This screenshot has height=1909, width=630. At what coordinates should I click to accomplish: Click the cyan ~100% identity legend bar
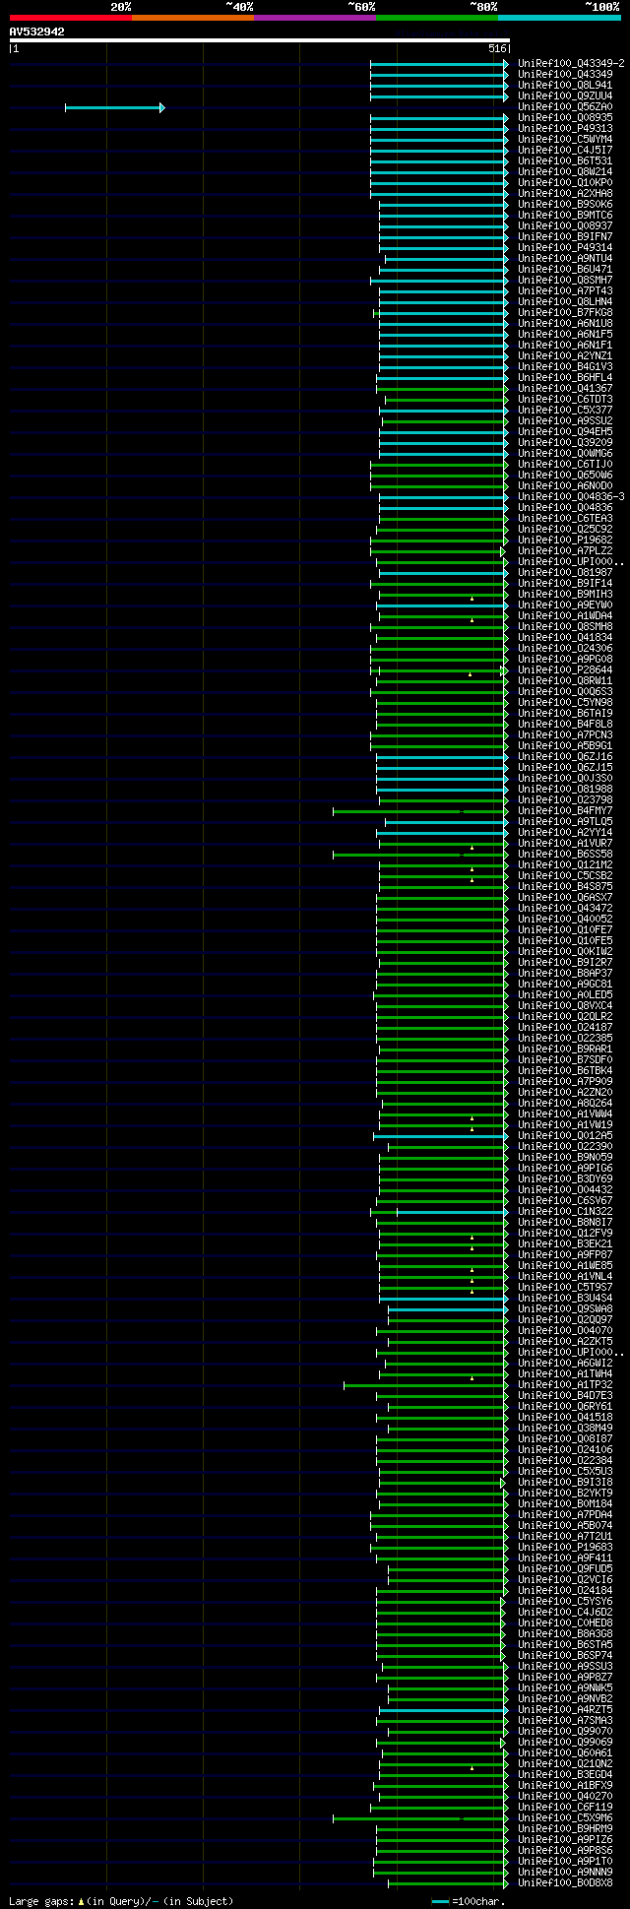(x=558, y=18)
